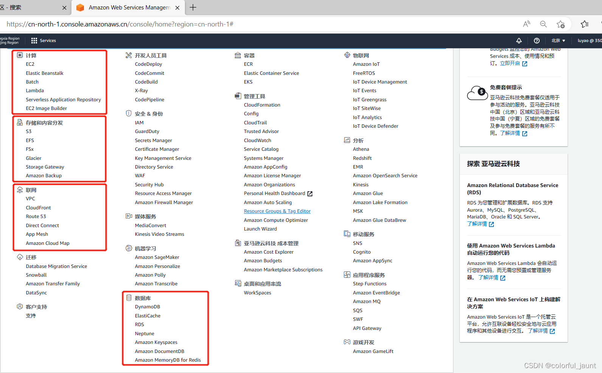The width and height of the screenshot is (602, 373).
Task: Click the 计算 compute category icon
Action: (20, 55)
